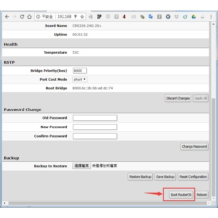Click the Google Translate extension icon
Viewport: 218px width, 218px height.
click(151, 17)
